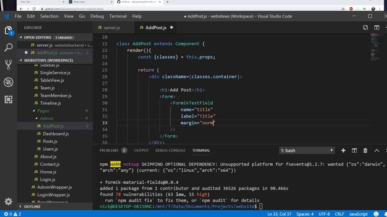
Task: Open the Extensions view icon
Action: click(x=8, y=99)
